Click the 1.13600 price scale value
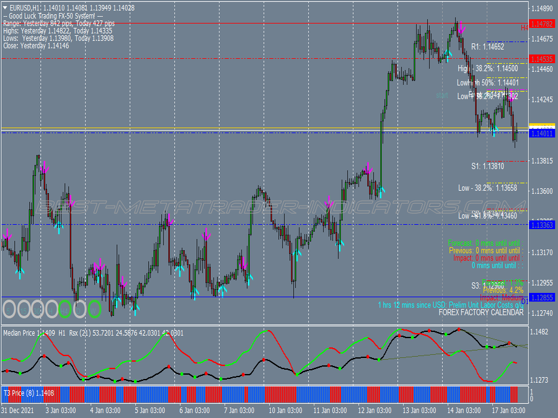558x418 pixels. [542, 191]
